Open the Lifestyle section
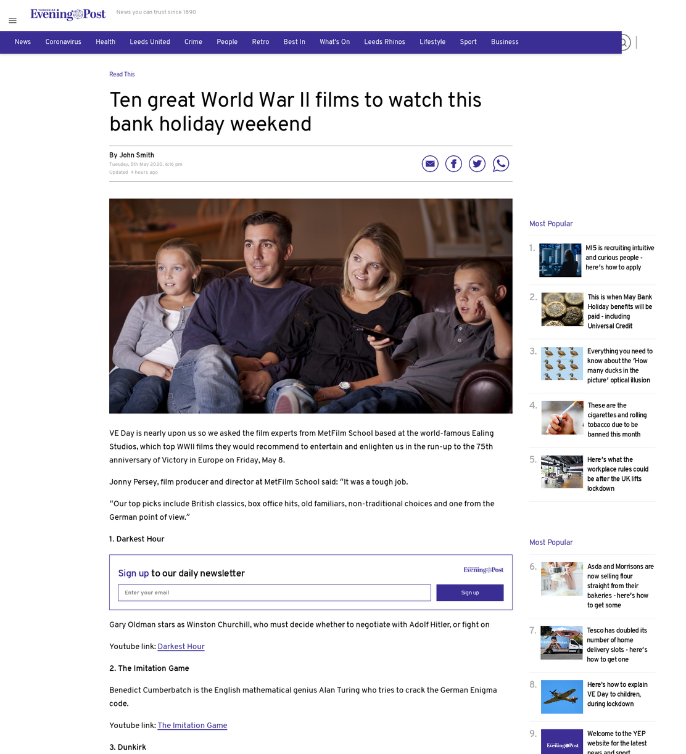 (432, 42)
